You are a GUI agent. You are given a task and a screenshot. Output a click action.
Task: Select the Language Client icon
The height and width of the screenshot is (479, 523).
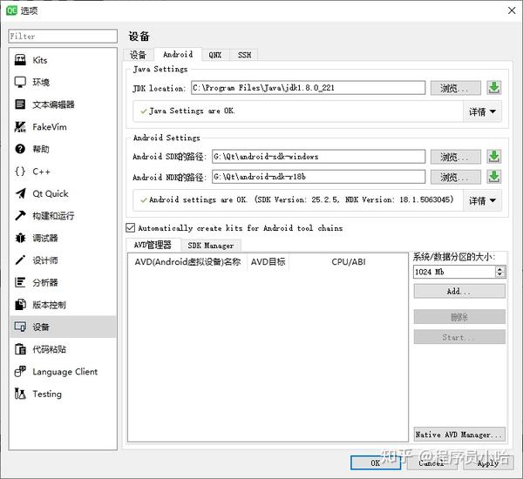(x=20, y=372)
